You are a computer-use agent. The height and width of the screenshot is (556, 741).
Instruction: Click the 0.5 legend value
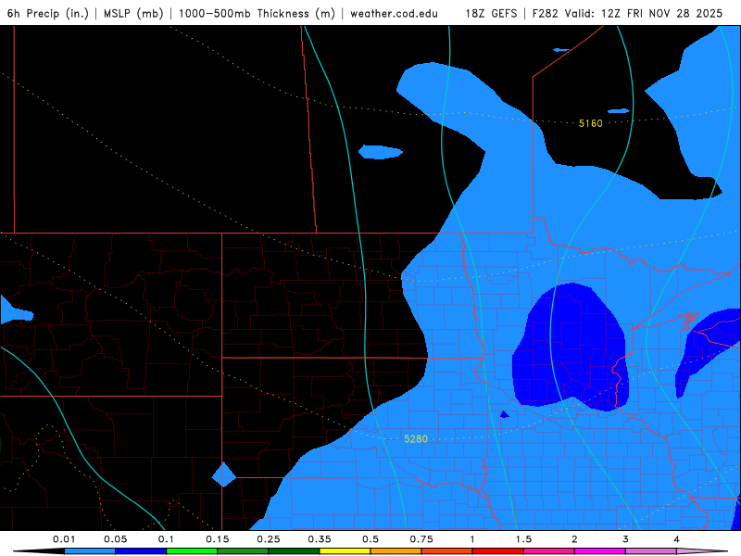tap(370, 539)
